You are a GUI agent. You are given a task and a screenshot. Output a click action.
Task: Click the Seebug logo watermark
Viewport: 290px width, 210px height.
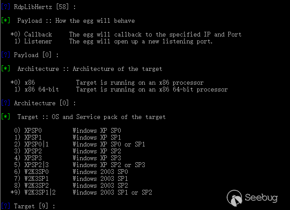pos(253,198)
